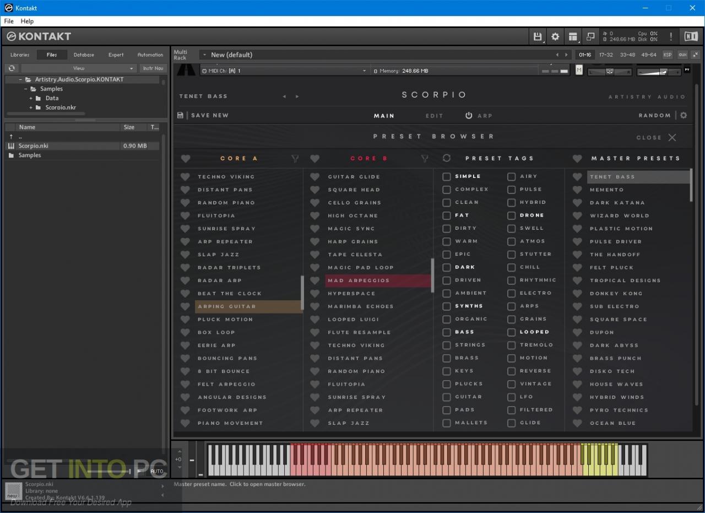Open the Help menu
The image size is (705, 513).
(x=27, y=21)
